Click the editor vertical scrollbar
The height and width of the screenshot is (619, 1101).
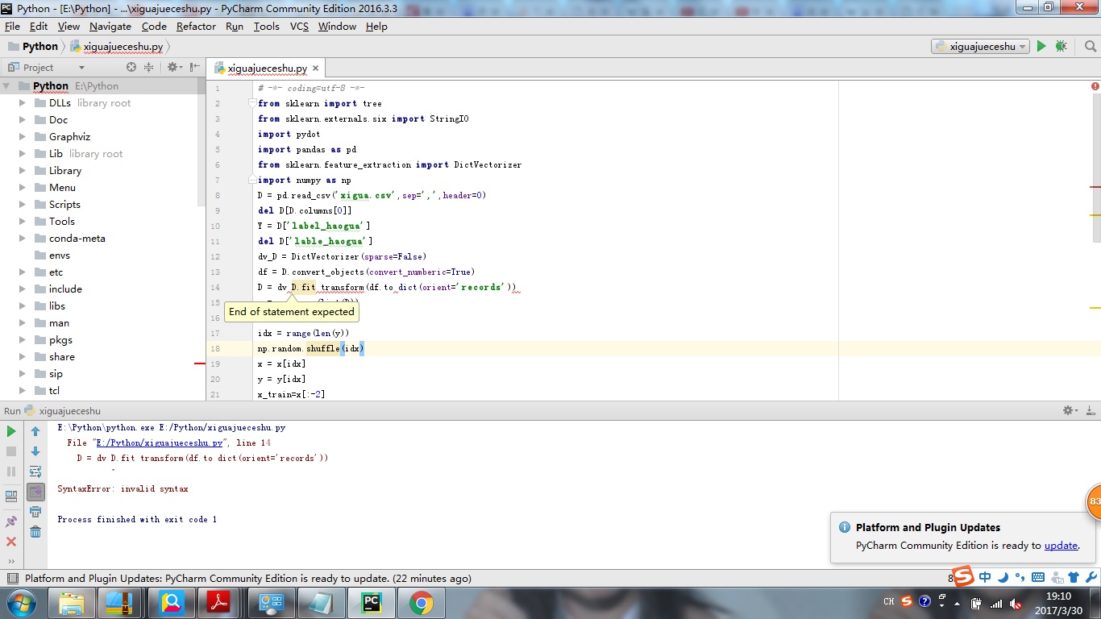[1095, 169]
